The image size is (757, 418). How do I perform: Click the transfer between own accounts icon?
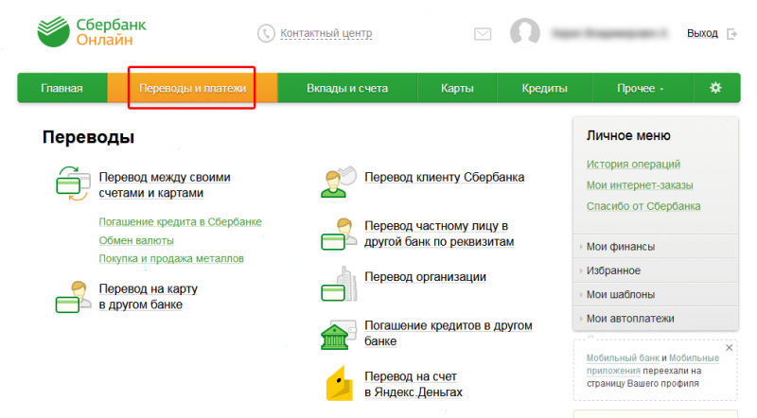(73, 183)
